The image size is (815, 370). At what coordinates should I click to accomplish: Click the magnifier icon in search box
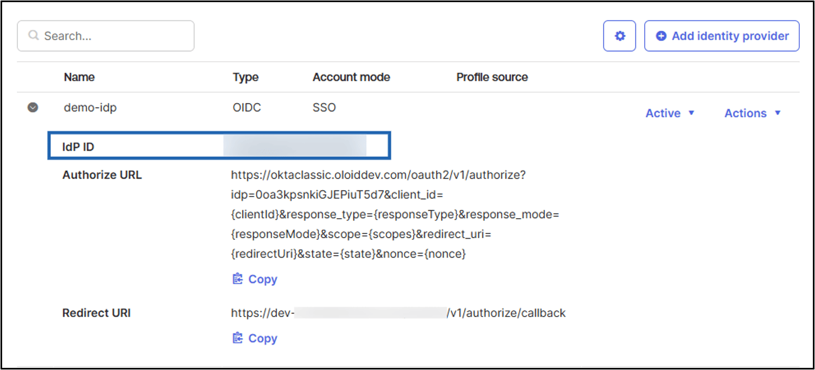point(34,36)
